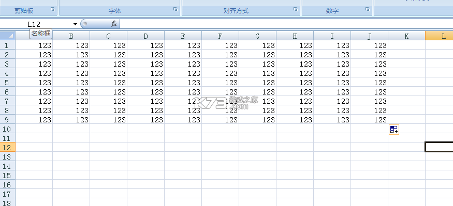The width and height of the screenshot is (453, 206).
Task: Open the 剪贴板 group dialog launcher
Action: pyautogui.click(x=53, y=9)
